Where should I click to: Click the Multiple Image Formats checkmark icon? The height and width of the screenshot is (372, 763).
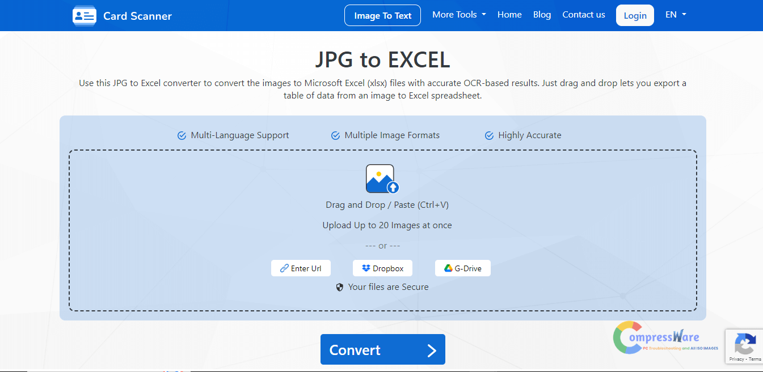(x=335, y=135)
